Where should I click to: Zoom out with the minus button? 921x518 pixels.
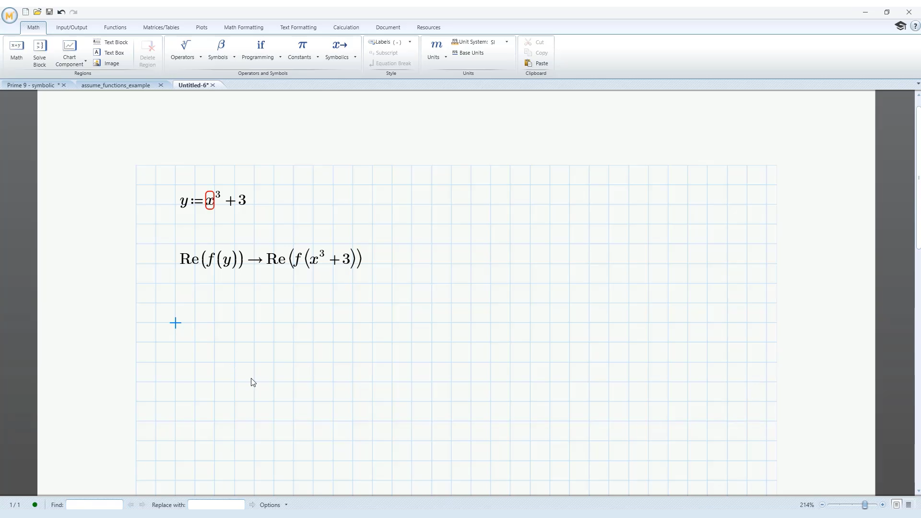coord(822,505)
